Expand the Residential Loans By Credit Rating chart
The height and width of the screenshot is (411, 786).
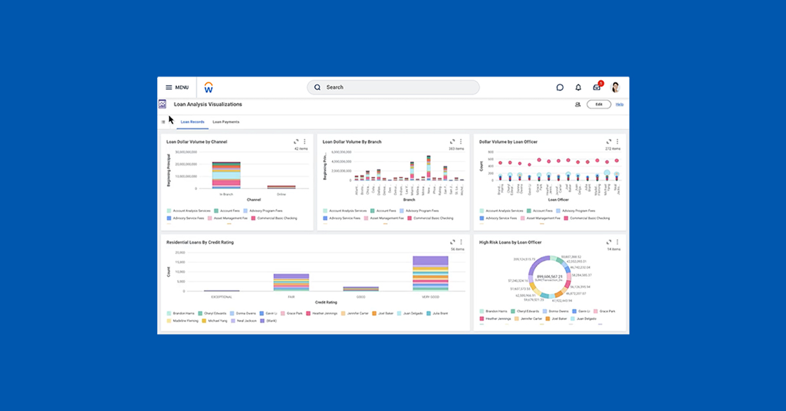[x=452, y=242]
